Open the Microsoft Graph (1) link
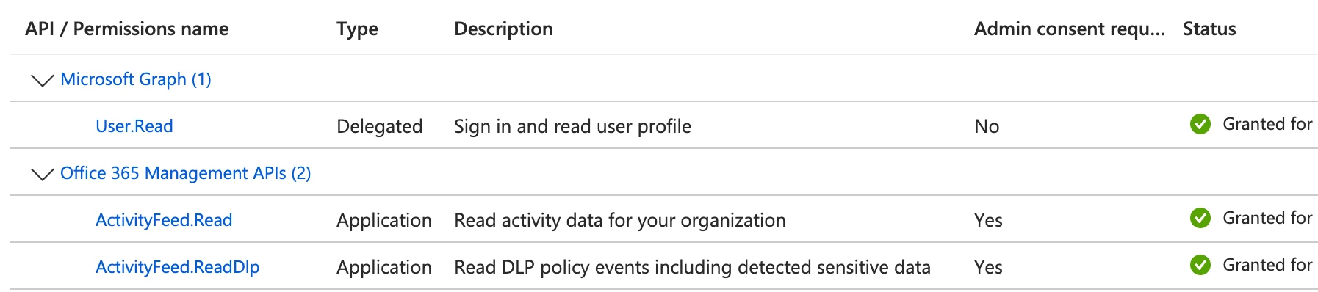This screenshot has height=292, width=1318. click(x=136, y=79)
